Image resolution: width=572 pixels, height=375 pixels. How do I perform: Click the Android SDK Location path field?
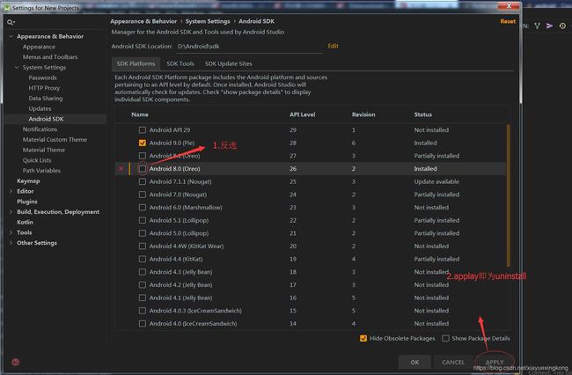click(x=250, y=47)
